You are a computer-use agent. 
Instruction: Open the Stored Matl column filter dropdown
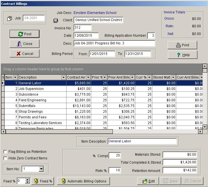[x=173, y=77]
